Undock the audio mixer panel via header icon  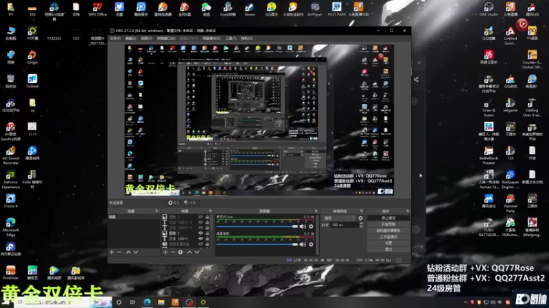[316, 211]
